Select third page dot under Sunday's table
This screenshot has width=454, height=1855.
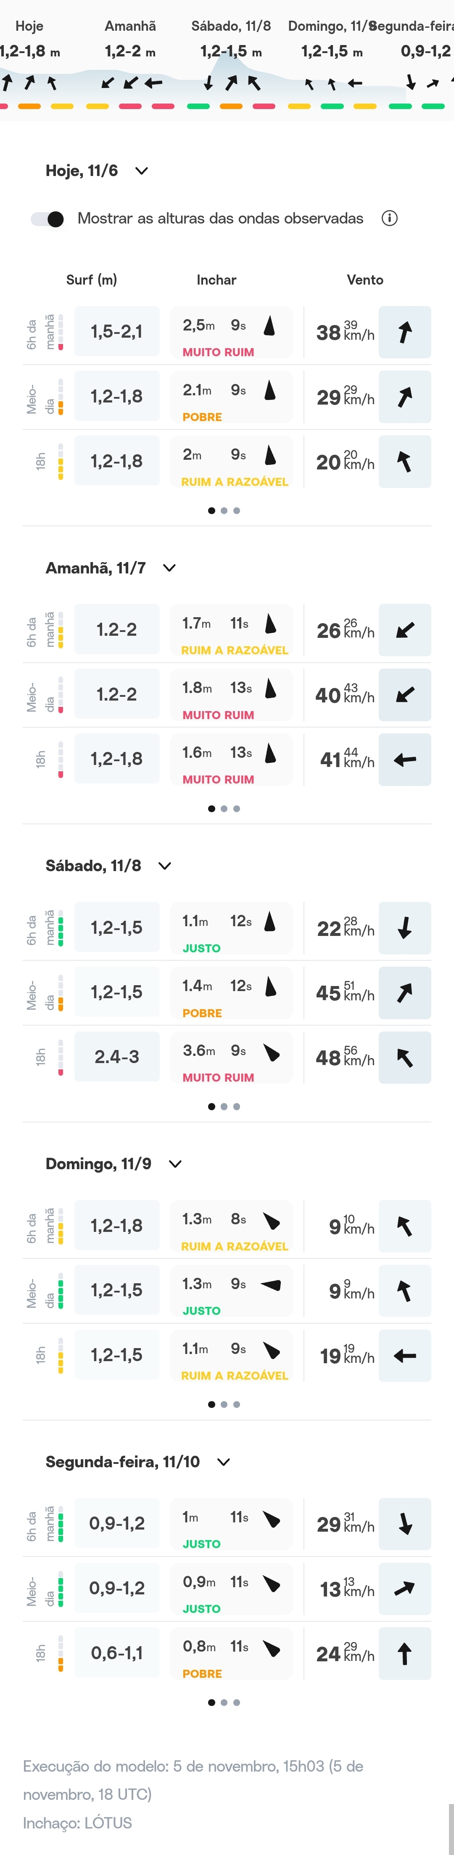237,1404
